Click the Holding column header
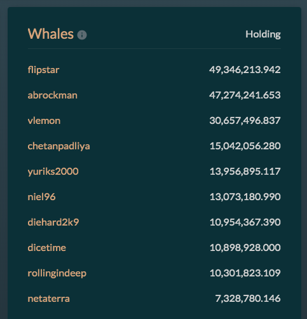The height and width of the screenshot is (319, 307). click(263, 34)
